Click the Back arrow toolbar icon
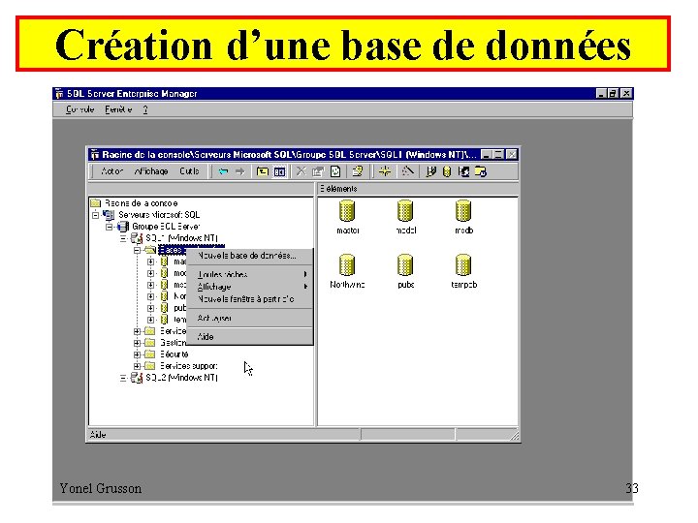 (x=223, y=171)
